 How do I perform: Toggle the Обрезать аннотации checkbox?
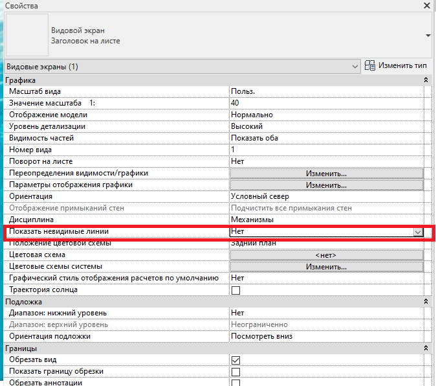point(235,383)
